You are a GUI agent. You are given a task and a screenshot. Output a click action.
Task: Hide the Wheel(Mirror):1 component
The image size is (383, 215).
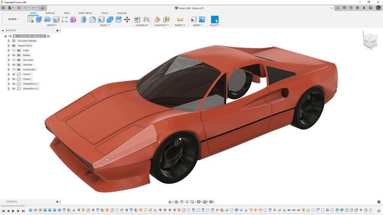[x=14, y=84]
